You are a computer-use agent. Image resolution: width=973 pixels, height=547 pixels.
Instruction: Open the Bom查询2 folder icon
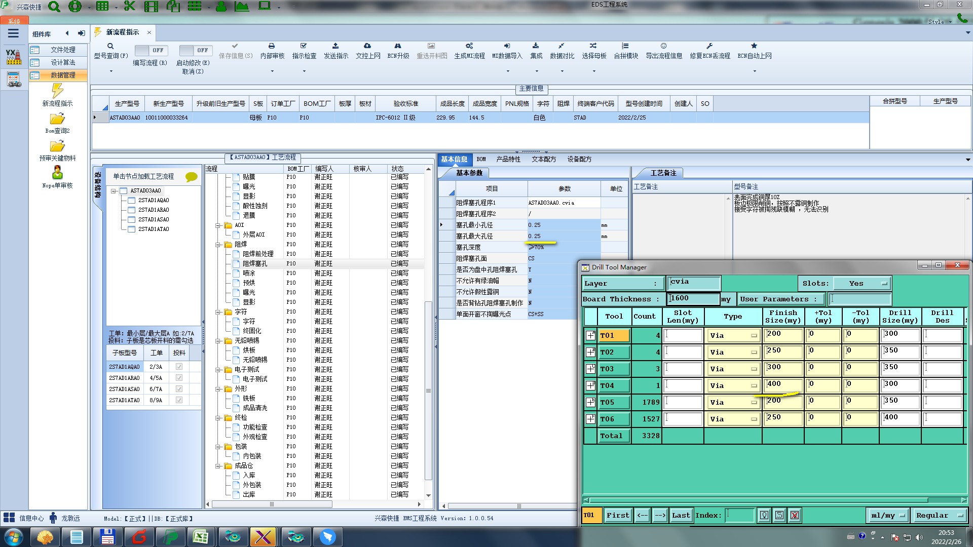pos(57,119)
